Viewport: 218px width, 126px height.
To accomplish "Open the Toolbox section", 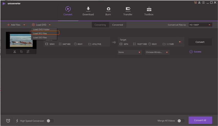I will pos(149,11).
